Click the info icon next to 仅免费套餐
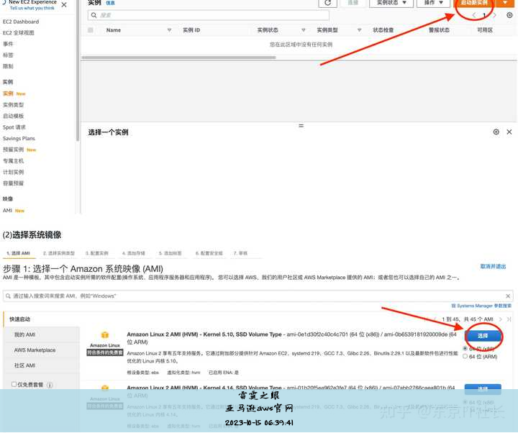The image size is (518, 433). coord(50,385)
